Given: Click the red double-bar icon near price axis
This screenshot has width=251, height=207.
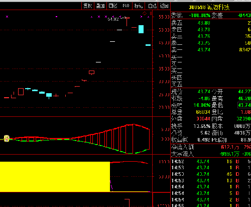Looking at the screenshot, I should 151,14.
